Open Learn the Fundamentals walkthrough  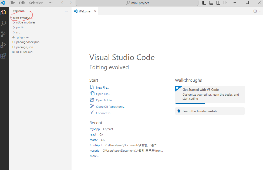point(210,111)
